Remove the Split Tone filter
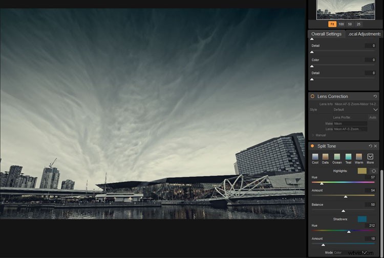 (375, 146)
